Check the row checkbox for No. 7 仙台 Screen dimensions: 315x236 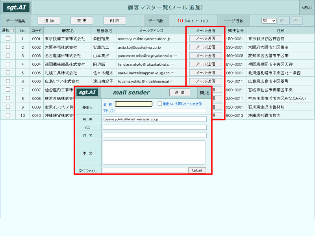[x=8, y=90]
